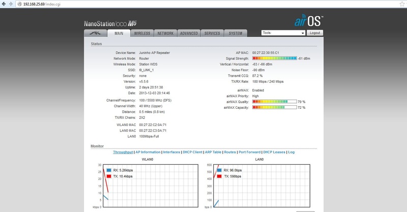This screenshot has height=212, width=407.
Task: Click the browser address bar URL
Action: point(42,3)
